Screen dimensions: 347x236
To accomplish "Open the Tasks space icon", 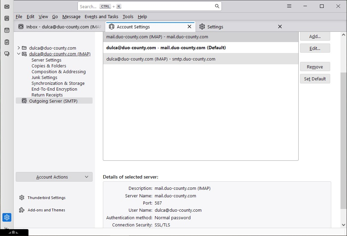I will click(7, 42).
